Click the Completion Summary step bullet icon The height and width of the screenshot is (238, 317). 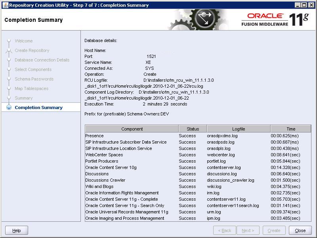click(x=9, y=107)
